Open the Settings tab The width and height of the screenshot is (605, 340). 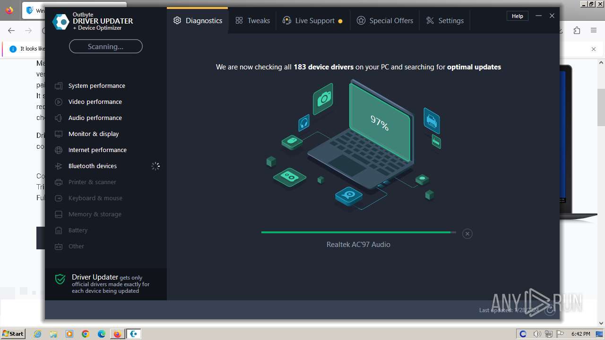pos(445,21)
